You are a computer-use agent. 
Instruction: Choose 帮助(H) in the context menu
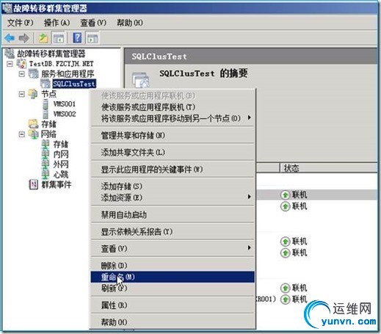click(x=173, y=322)
